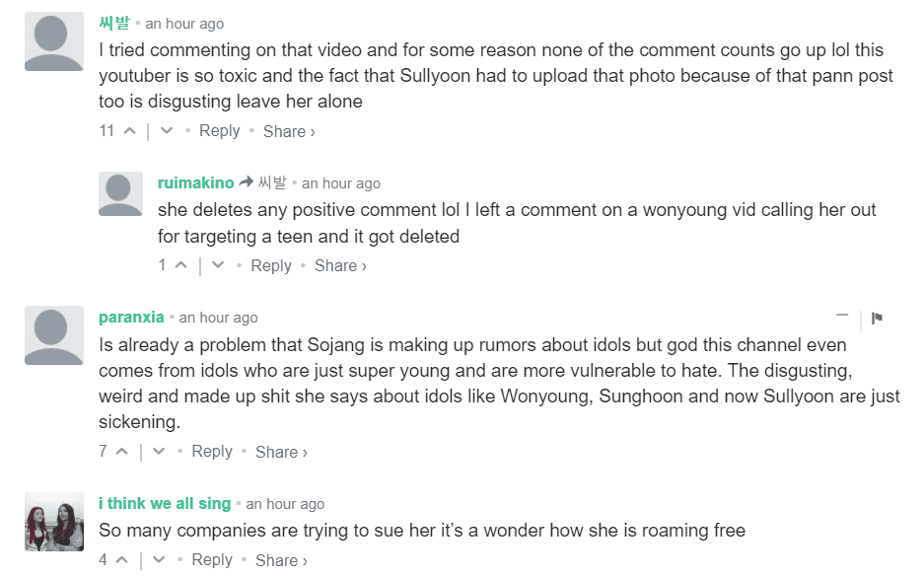Reply to the 씨발 comment

coord(219,131)
